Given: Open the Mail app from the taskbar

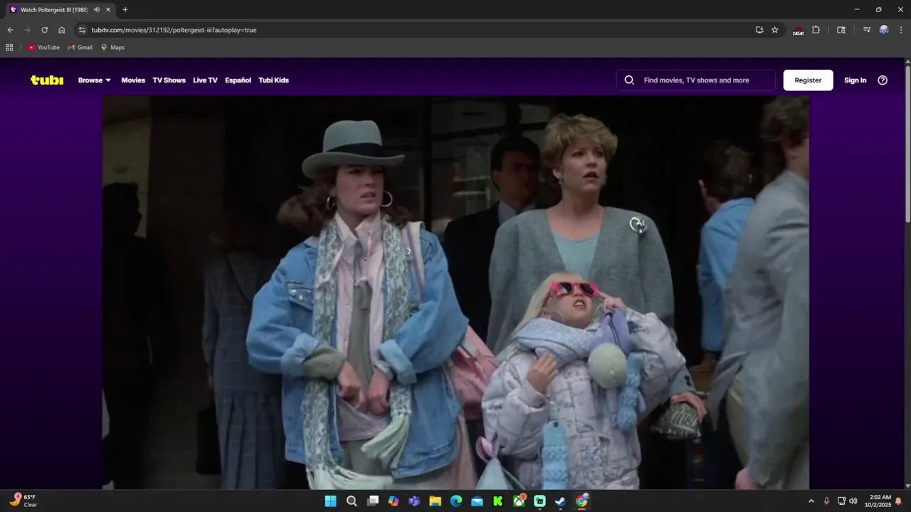Looking at the screenshot, I should 477,501.
